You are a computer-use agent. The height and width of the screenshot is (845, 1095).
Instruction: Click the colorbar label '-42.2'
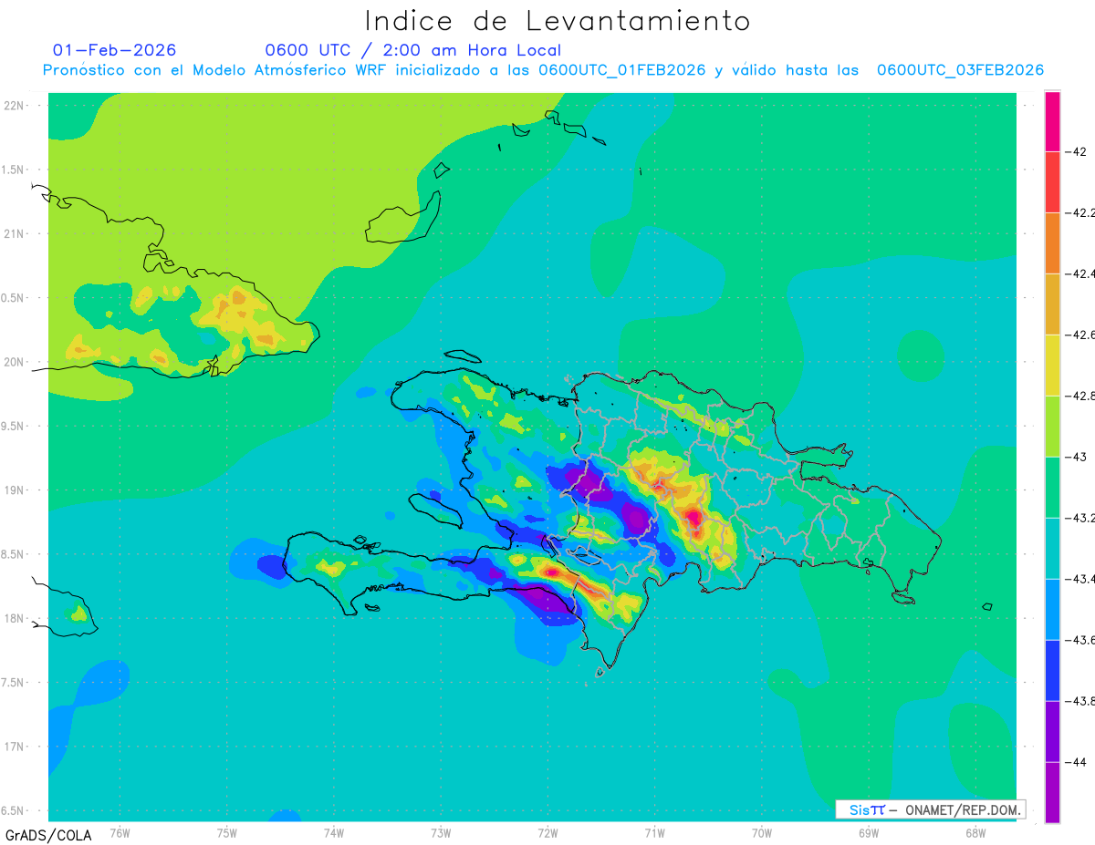click(1079, 212)
